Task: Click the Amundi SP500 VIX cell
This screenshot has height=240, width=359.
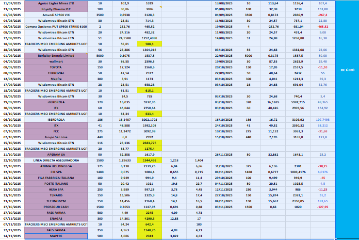Action: (56, 15)
